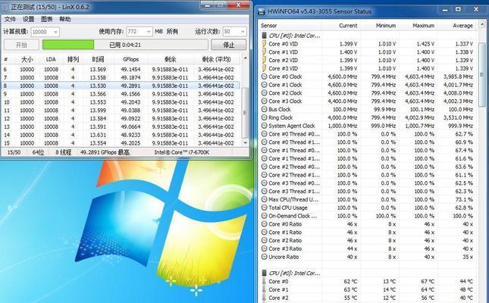Viewport: 489px width, 303px height.
Task: Click the LinX results scroll-up arrow
Action: pos(245,58)
